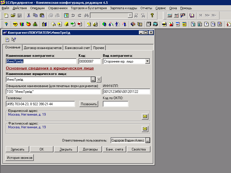Click the open book syntax helper icon
This screenshot has width=231, height=173.
[192, 16]
